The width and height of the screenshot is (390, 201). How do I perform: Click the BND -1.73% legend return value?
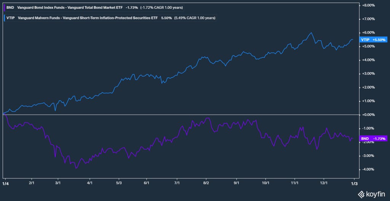click(132, 8)
